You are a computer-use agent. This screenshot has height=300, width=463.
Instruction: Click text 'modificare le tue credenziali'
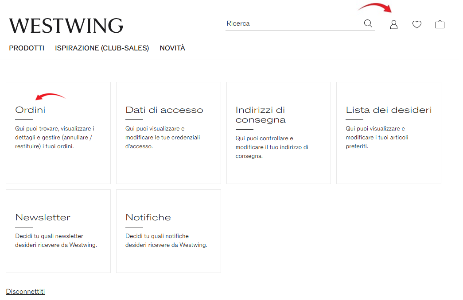click(163, 138)
